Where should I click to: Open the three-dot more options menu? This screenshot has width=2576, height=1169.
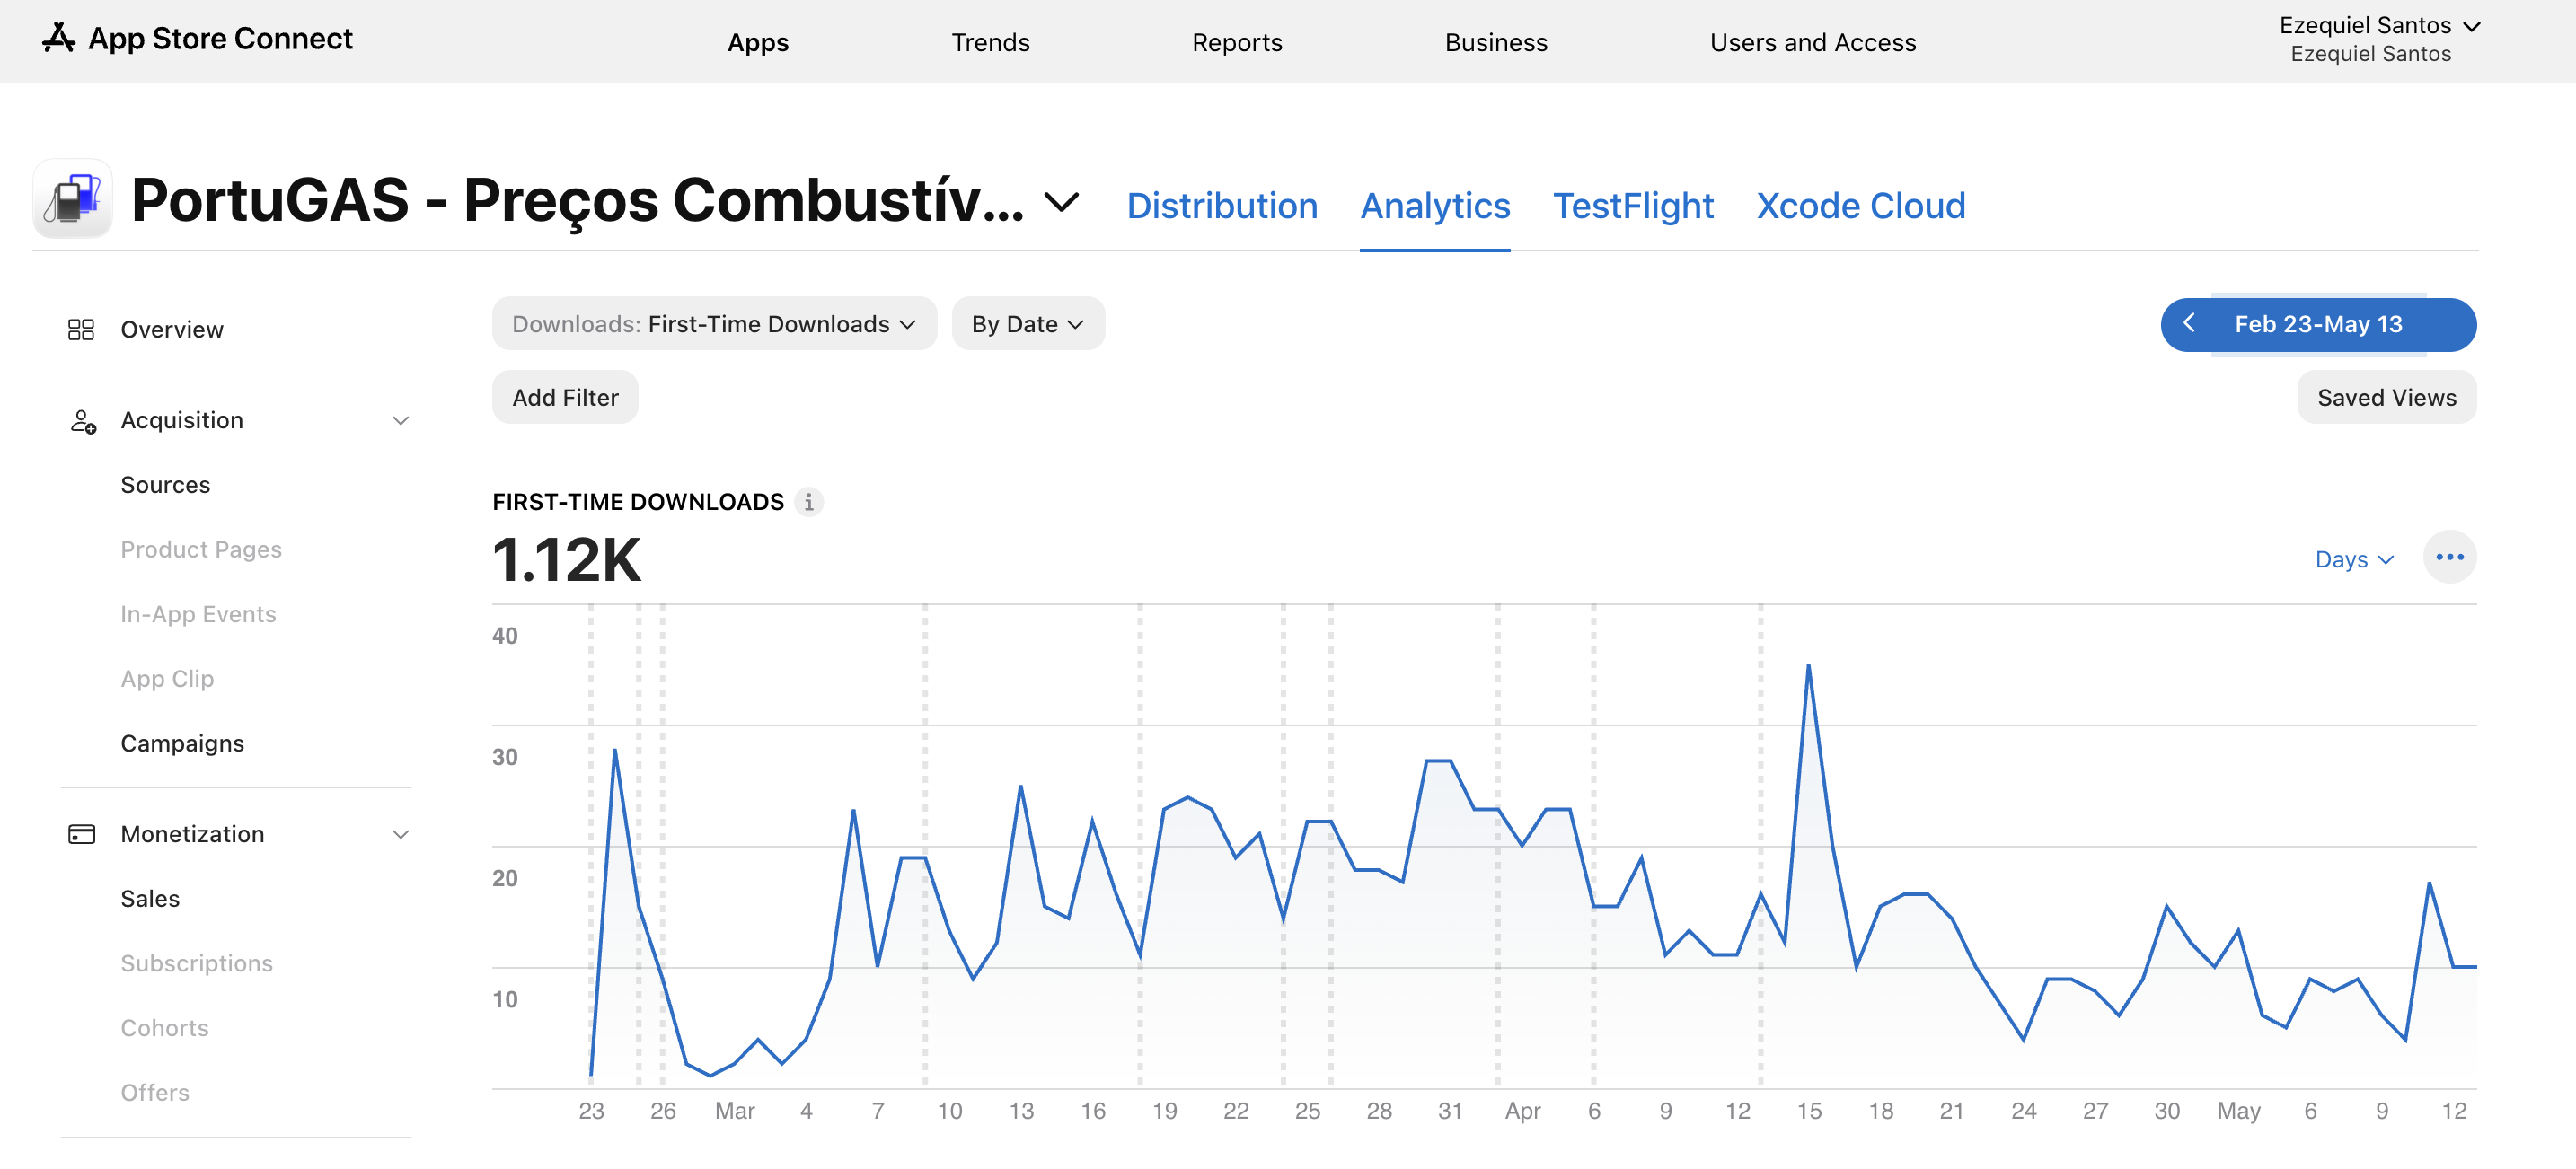[2449, 557]
